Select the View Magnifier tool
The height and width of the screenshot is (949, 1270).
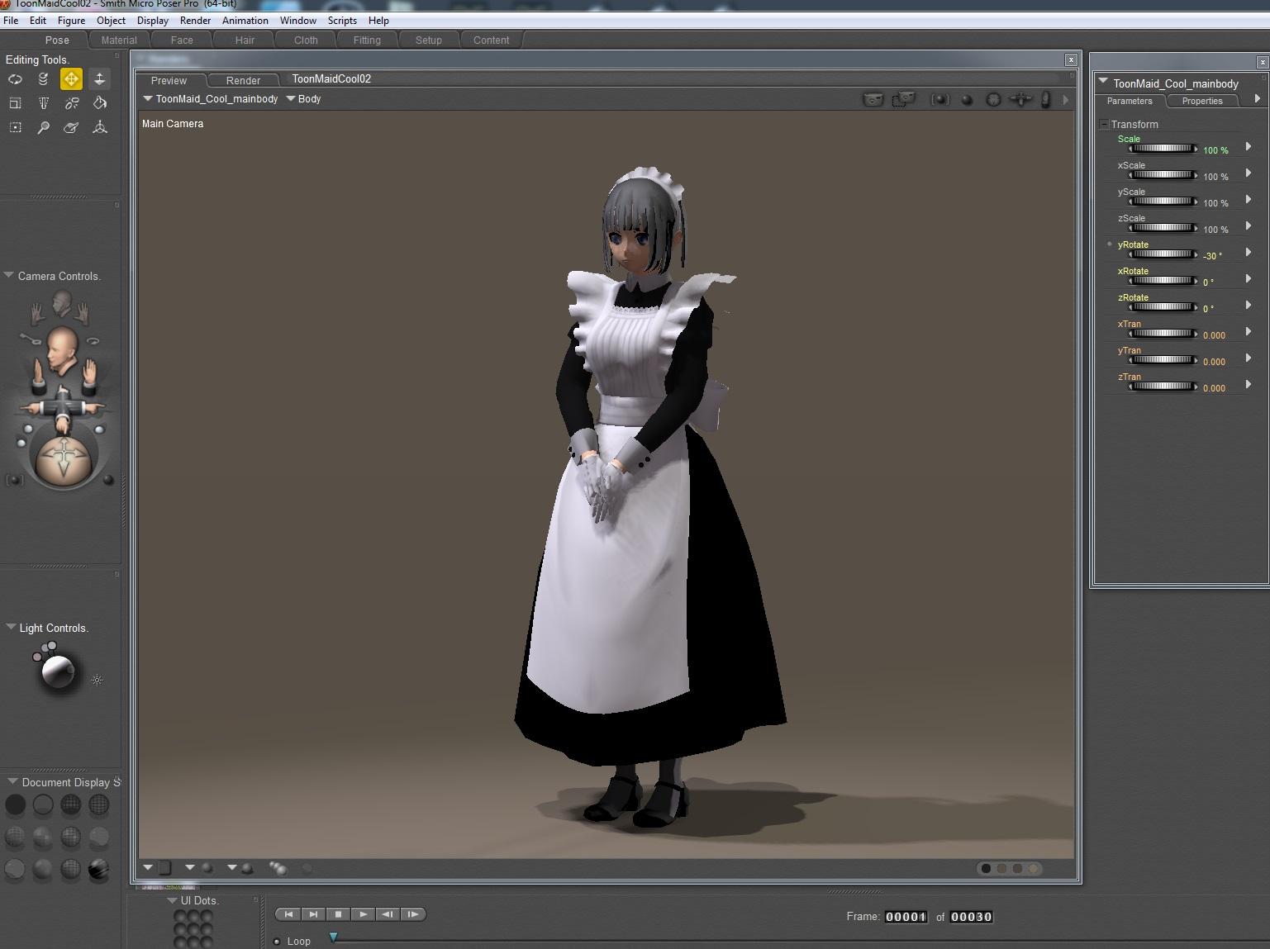click(x=43, y=127)
